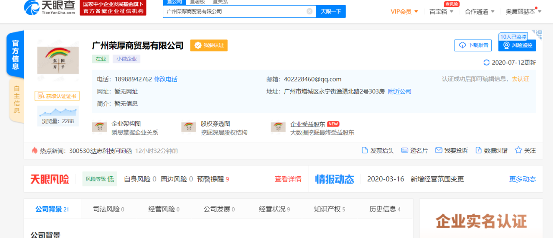Click the 在业 status tag

pos(101,59)
